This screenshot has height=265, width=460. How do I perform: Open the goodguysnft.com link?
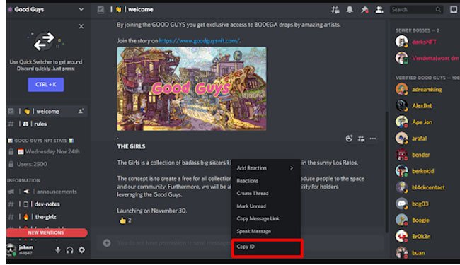pyautogui.click(x=199, y=41)
